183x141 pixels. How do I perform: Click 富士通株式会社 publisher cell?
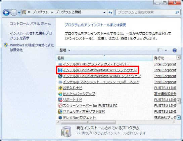[x=165, y=94]
